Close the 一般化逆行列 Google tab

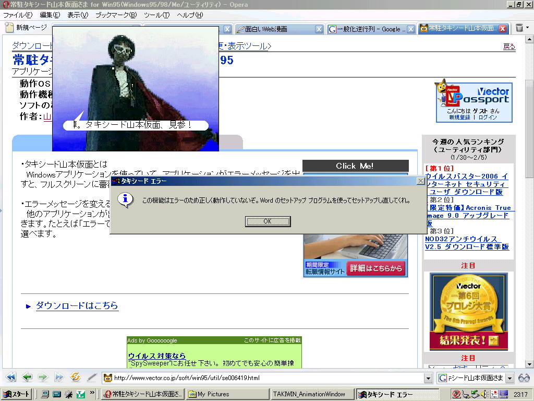click(x=411, y=29)
